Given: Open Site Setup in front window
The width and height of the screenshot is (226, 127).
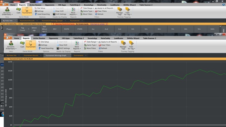Looking at the screenshot, I should (x=44, y=42).
